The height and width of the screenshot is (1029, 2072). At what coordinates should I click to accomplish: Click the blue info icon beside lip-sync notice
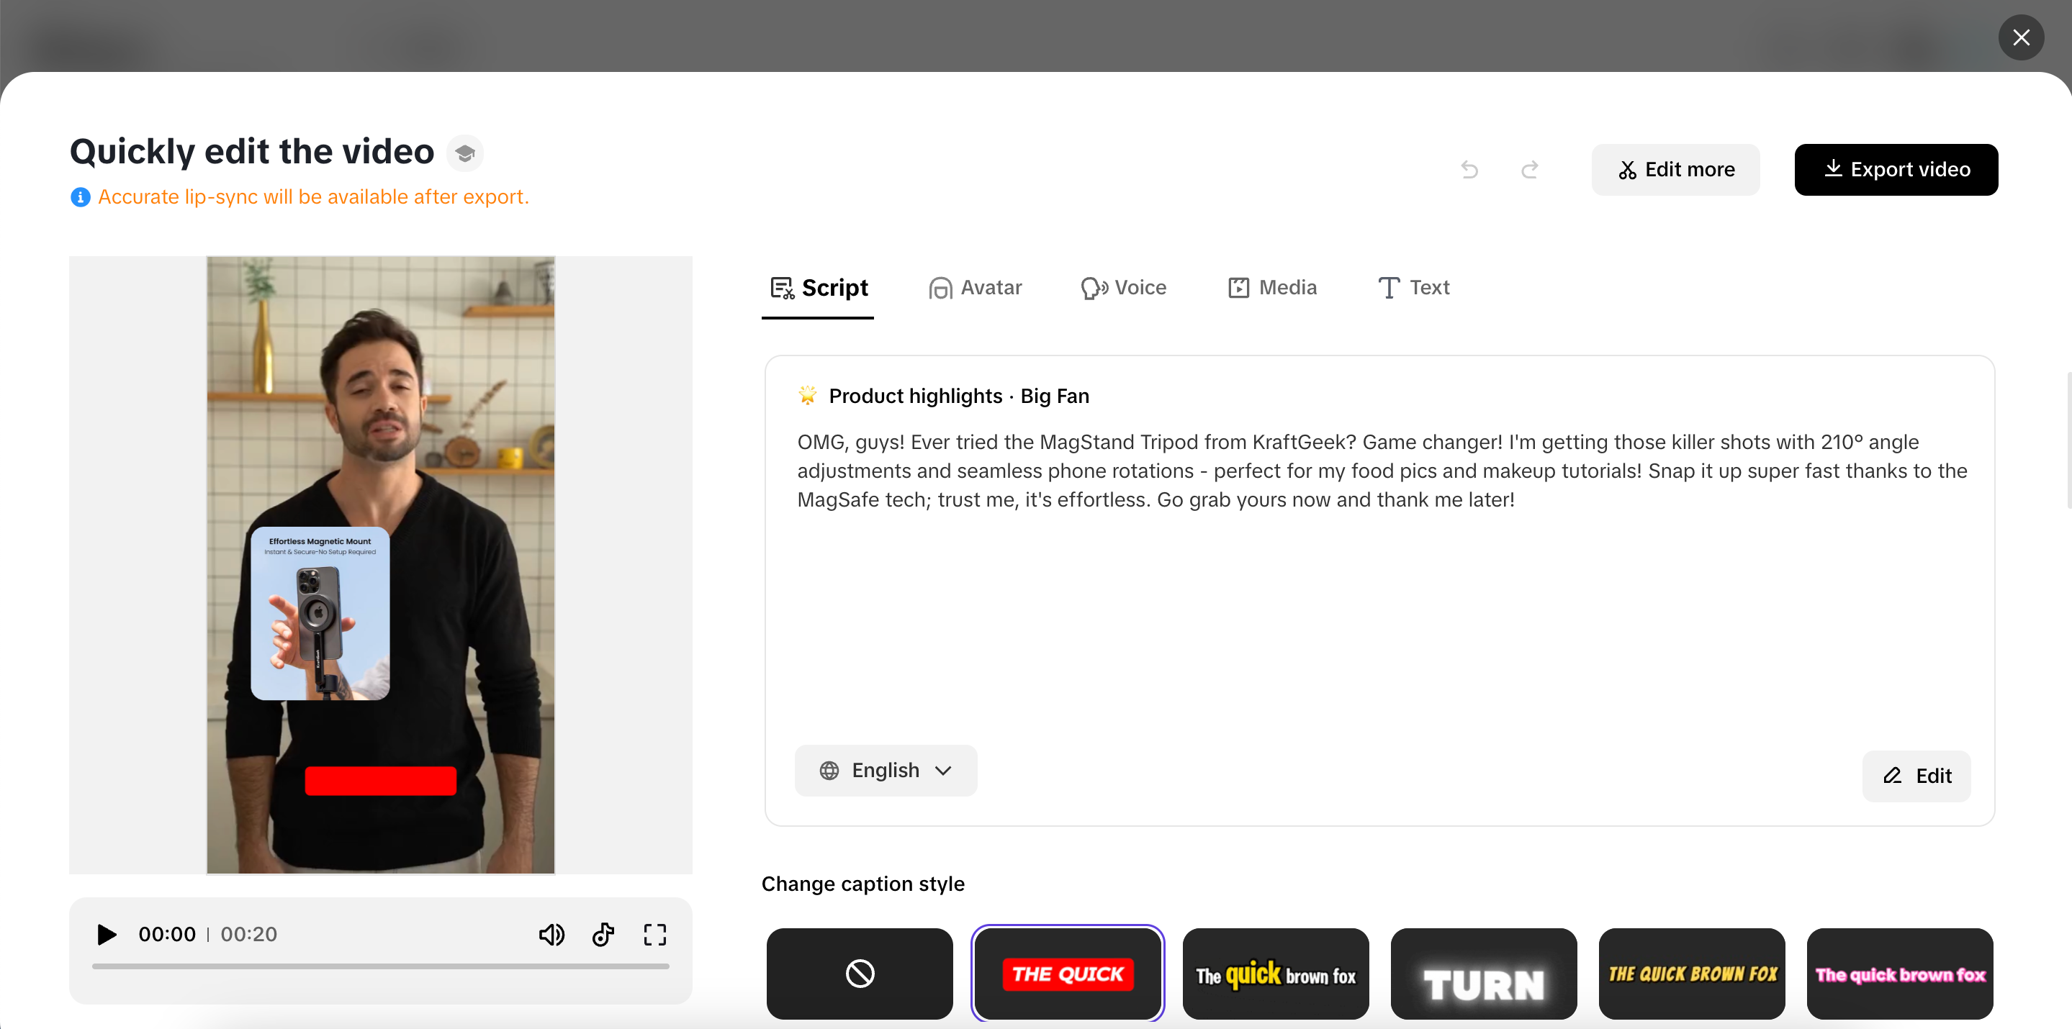(81, 197)
